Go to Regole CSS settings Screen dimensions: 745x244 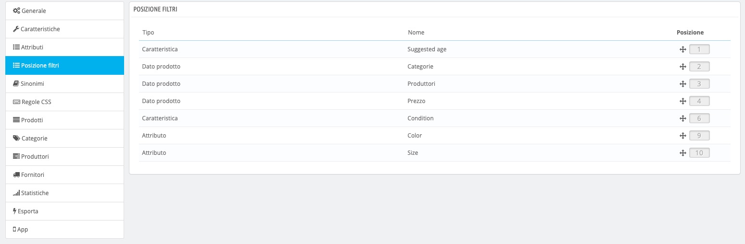[x=64, y=102]
